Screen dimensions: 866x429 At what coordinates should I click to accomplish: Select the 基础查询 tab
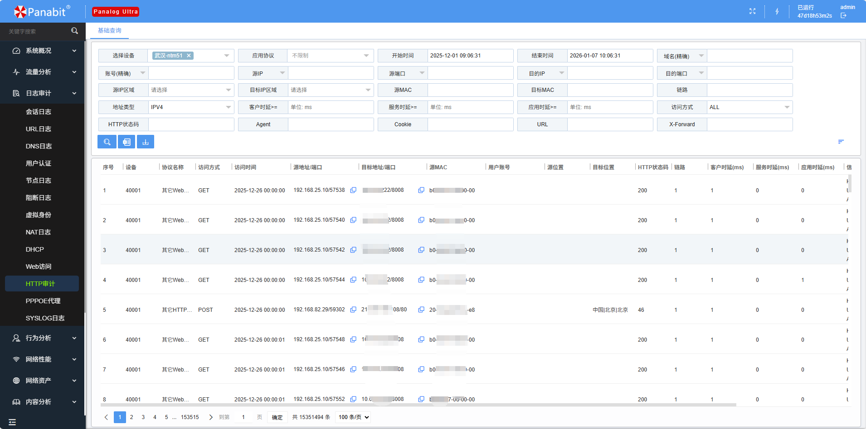[x=110, y=31]
